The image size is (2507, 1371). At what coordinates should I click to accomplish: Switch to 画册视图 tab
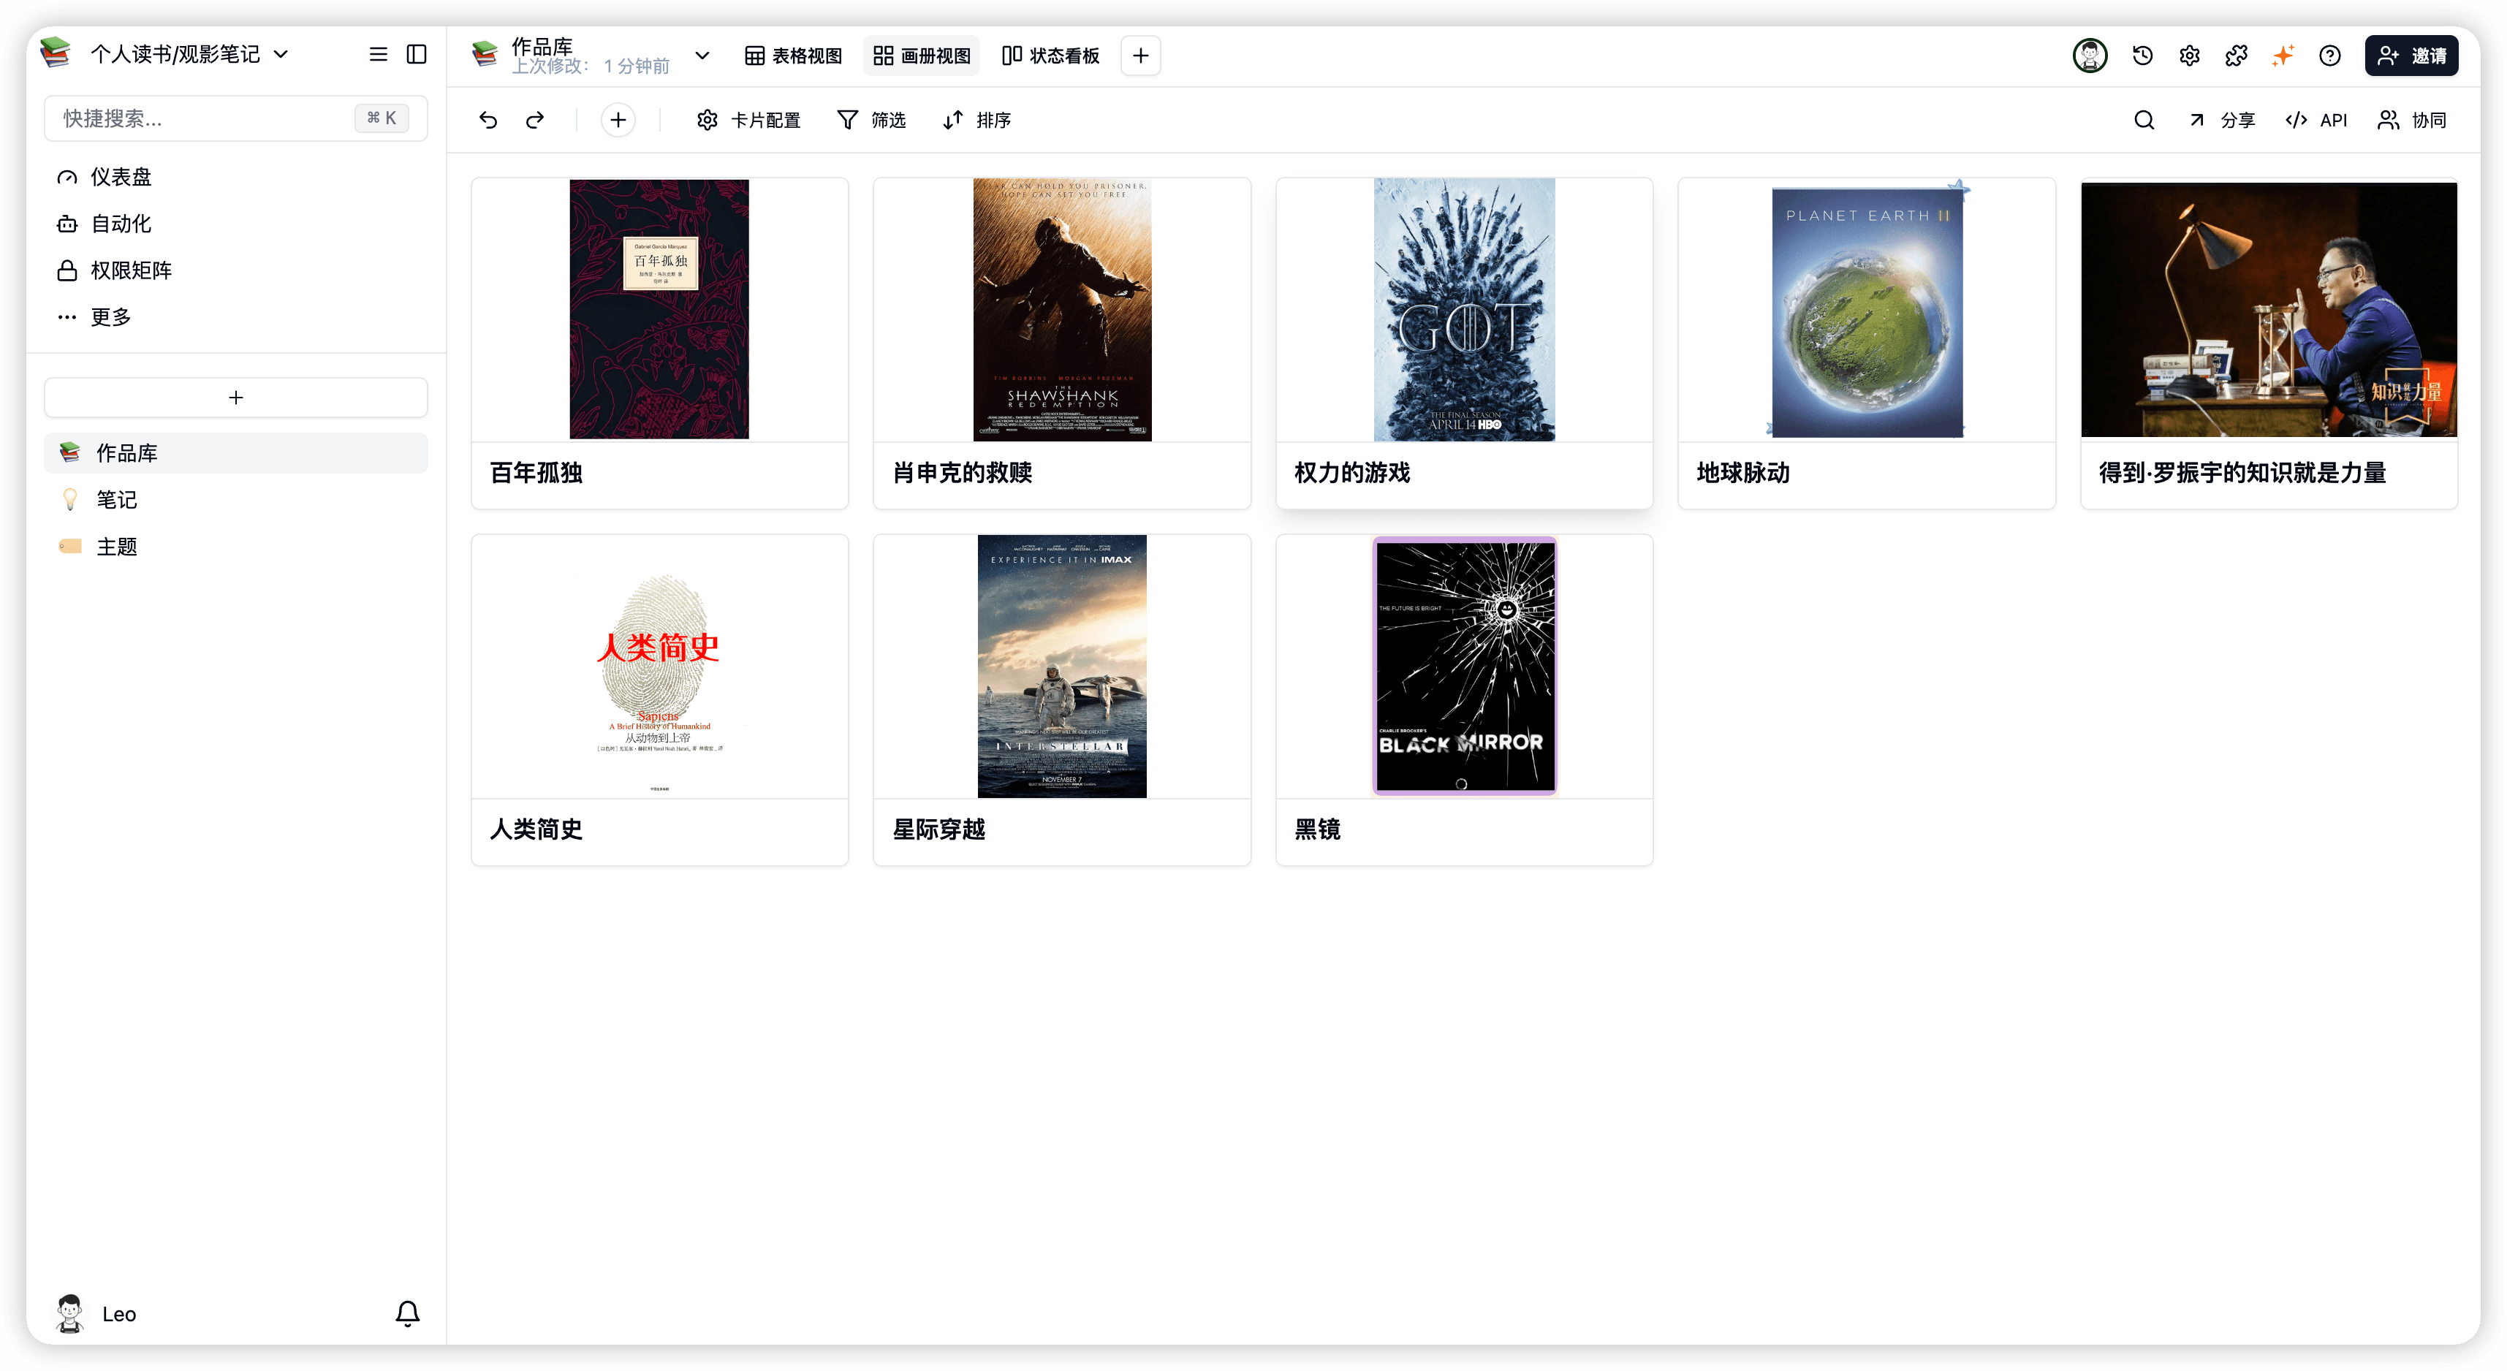[x=922, y=56]
